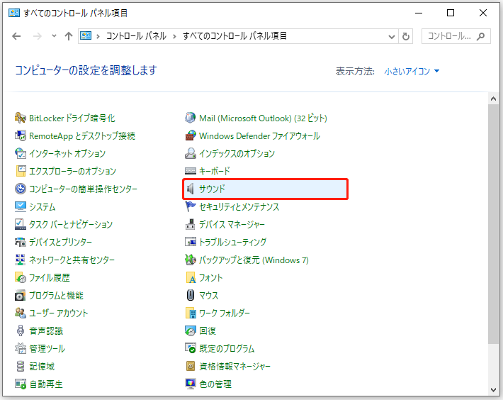Screen dimensions: 503x400
Task: Click the ファイル履歴 icon
Action: [21, 278]
